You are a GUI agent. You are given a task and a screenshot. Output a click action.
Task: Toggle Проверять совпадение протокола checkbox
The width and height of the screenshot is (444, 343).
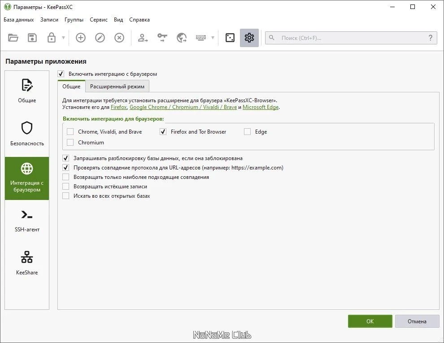(x=65, y=168)
